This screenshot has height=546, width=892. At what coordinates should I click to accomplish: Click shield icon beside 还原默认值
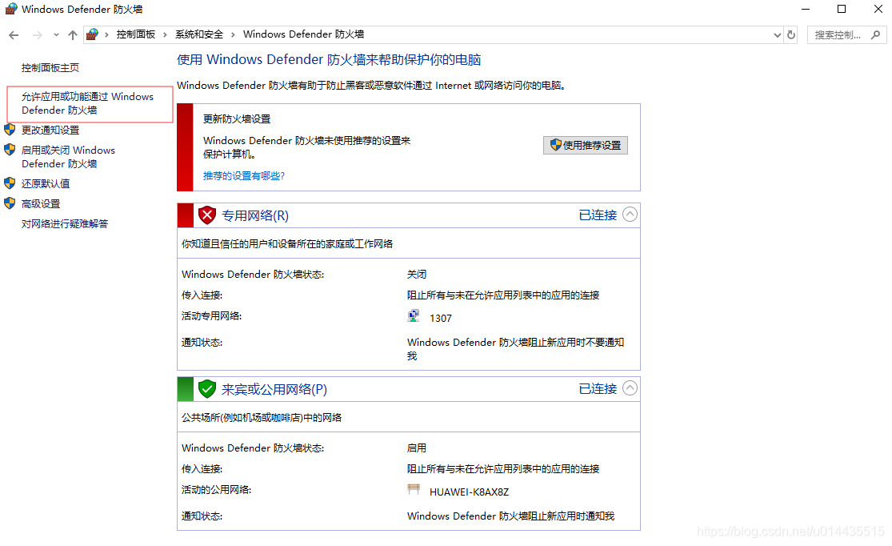pos(10,183)
